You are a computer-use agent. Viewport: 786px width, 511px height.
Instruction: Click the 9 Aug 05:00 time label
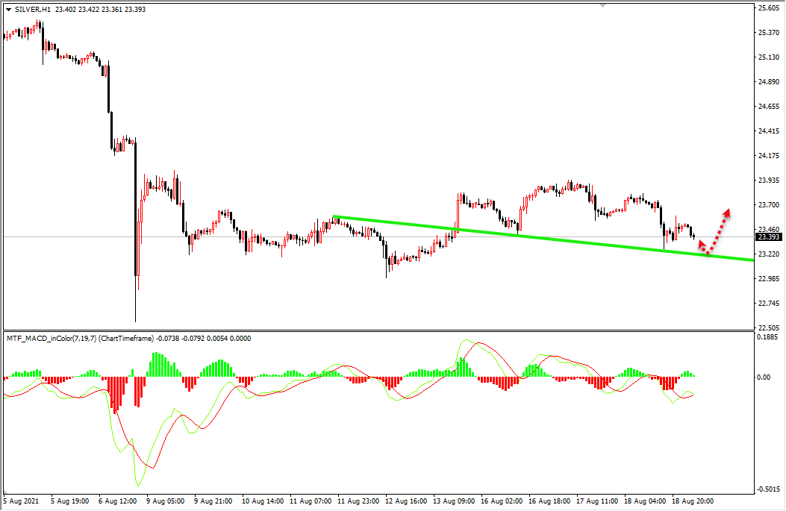[x=166, y=501]
